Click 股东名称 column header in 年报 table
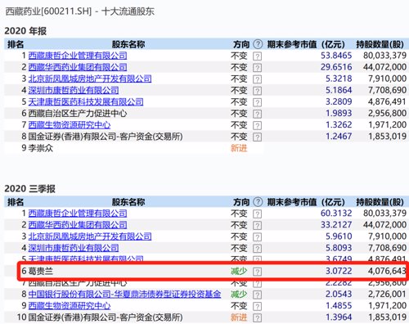409x324 pixels. [128, 44]
